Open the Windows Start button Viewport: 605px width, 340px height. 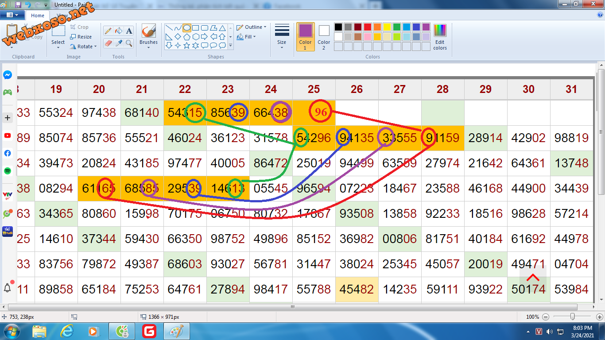pos(12,331)
